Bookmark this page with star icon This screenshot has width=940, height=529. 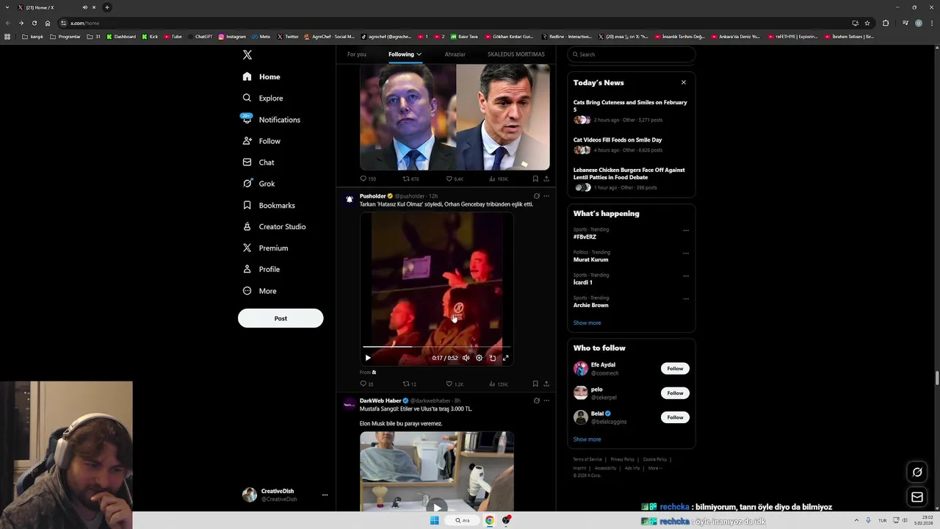[x=867, y=23]
